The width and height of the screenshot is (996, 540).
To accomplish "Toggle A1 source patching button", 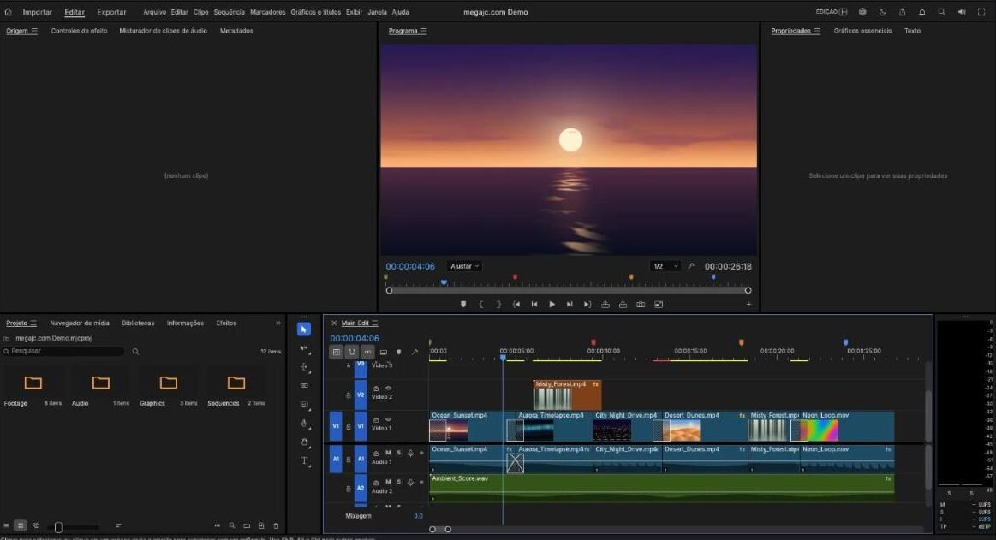I will click(336, 459).
